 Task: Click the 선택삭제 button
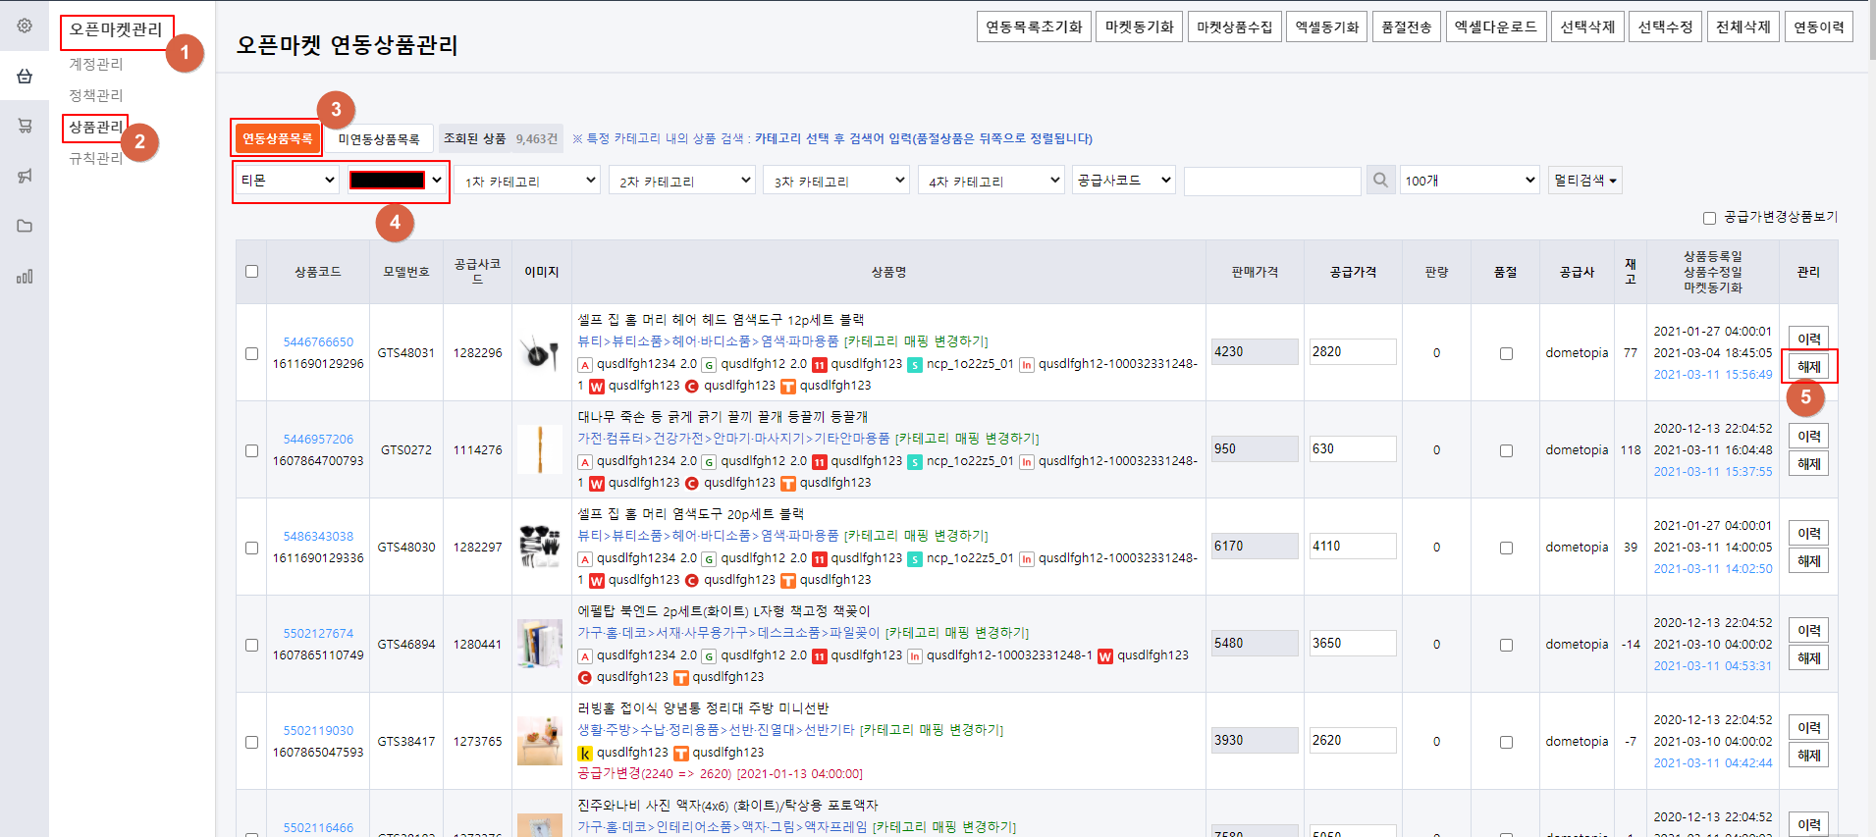pyautogui.click(x=1588, y=26)
